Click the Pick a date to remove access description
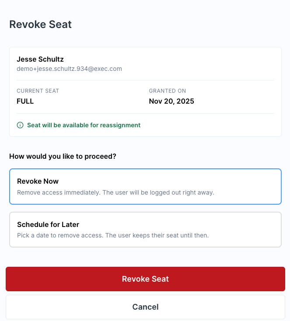This screenshot has width=290, height=321. coord(59,235)
